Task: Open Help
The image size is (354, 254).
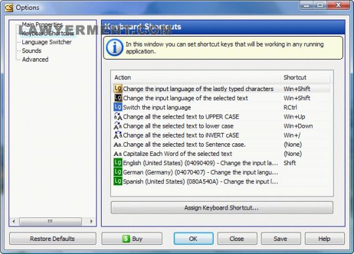Action: (324, 238)
